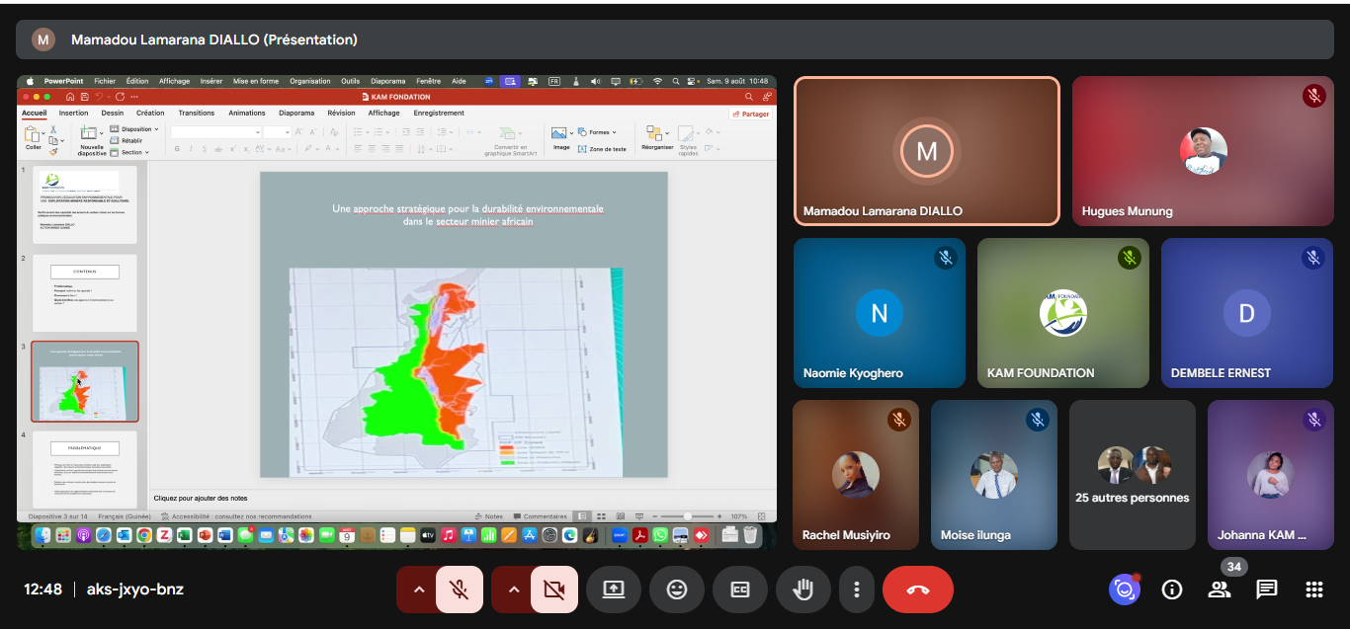Image resolution: width=1350 pixels, height=629 pixels.
Task: Enable closed captions
Action: coord(740,590)
